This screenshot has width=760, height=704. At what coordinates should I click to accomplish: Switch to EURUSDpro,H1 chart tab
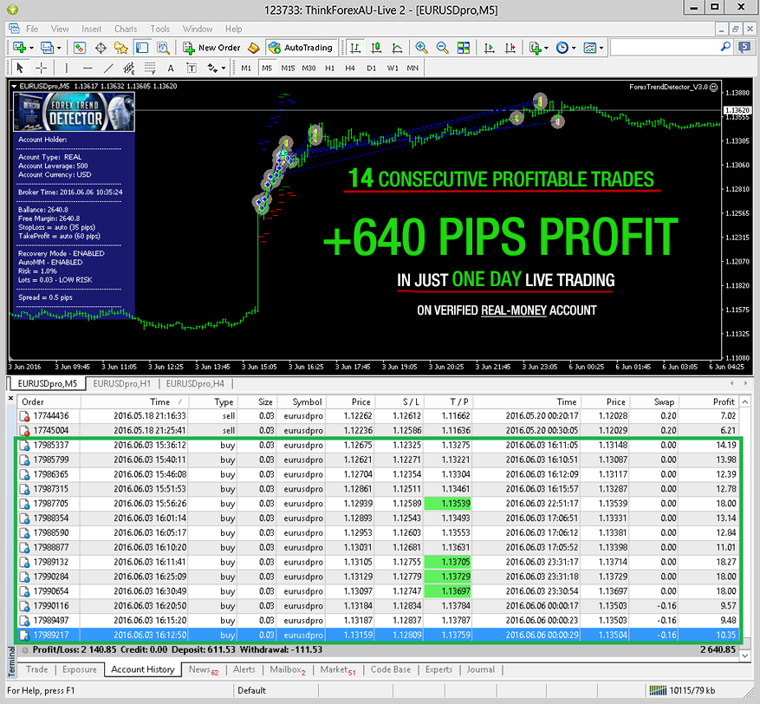(x=121, y=383)
